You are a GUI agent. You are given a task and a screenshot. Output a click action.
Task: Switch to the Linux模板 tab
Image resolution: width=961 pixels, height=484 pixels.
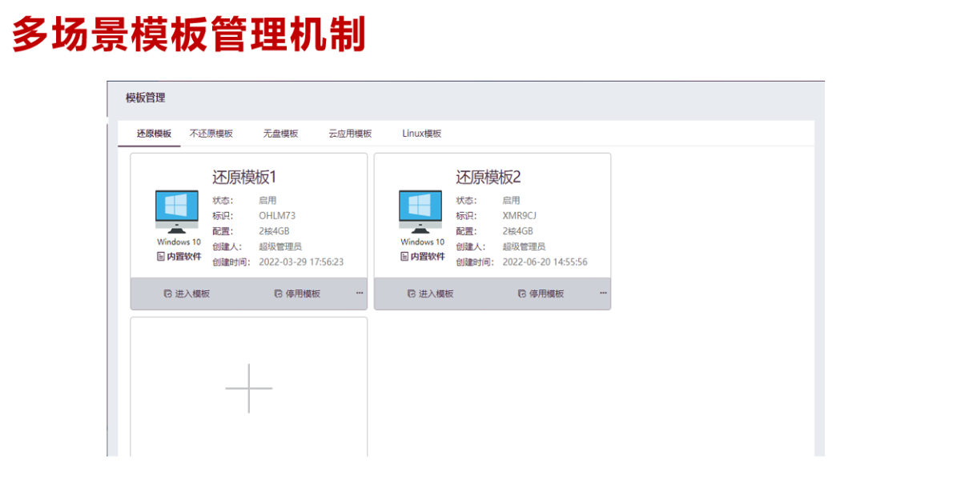(423, 133)
